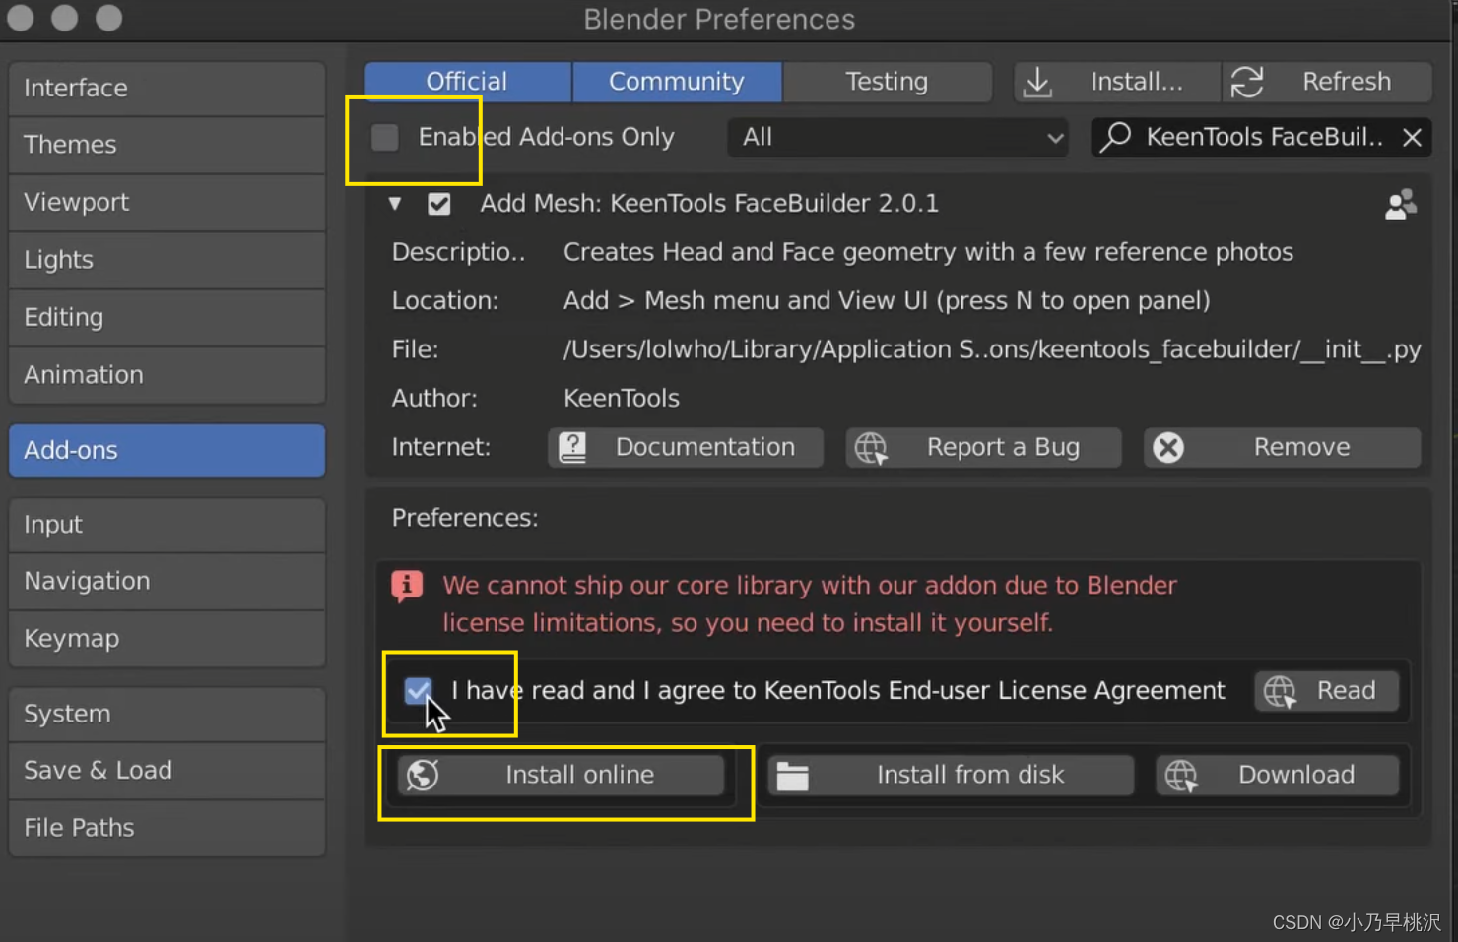The height and width of the screenshot is (942, 1458).
Task: Click the X icon on Remove button
Action: tap(1168, 448)
